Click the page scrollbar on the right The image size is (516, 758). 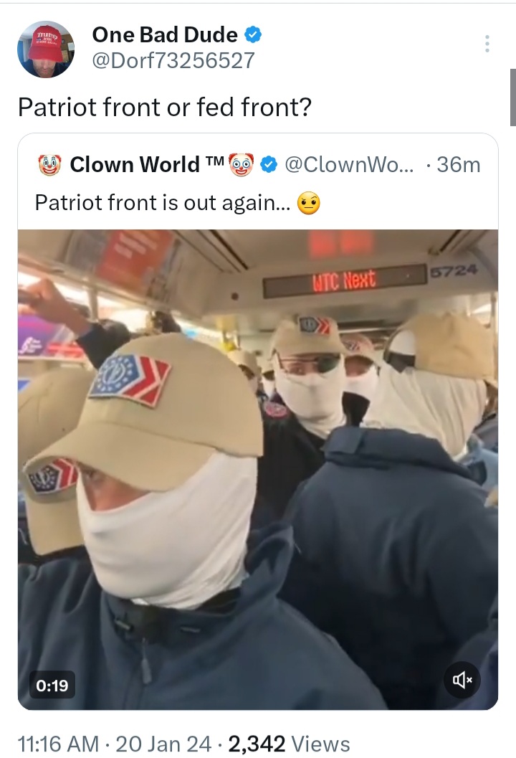click(512, 98)
